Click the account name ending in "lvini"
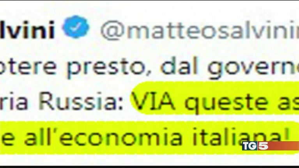299x168 pixels. tap(27, 30)
